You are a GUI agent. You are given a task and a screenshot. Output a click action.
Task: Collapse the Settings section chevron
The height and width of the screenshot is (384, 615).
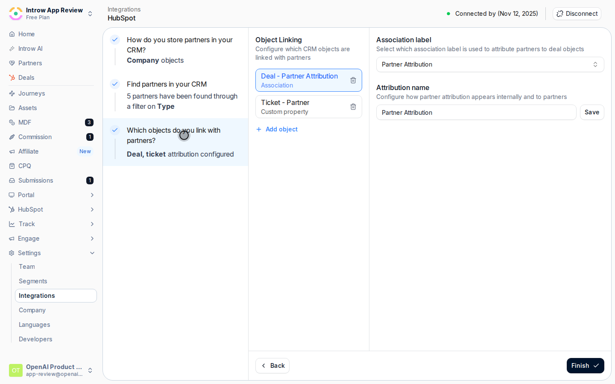pos(92,253)
